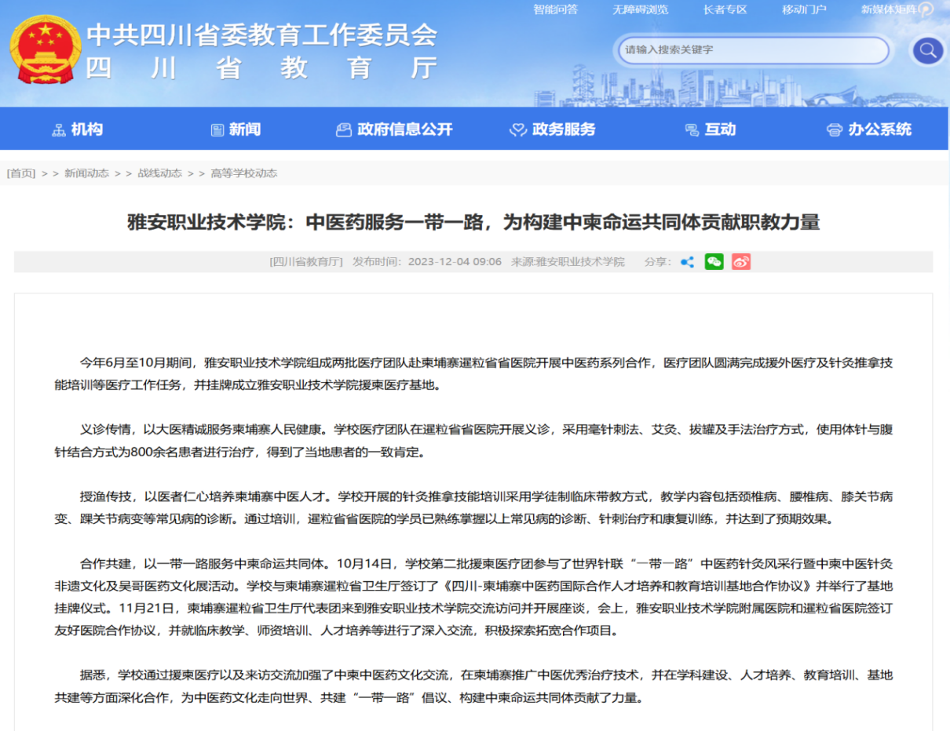950x731 pixels.
Task: Share the article via Weibo icon
Action: [x=741, y=262]
